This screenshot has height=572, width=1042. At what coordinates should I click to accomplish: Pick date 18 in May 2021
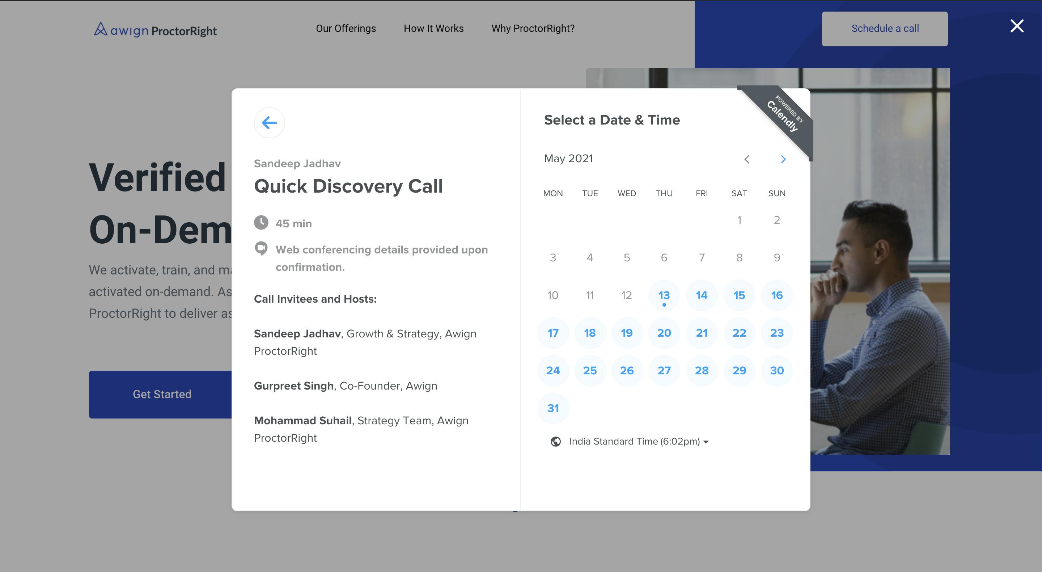[590, 333]
